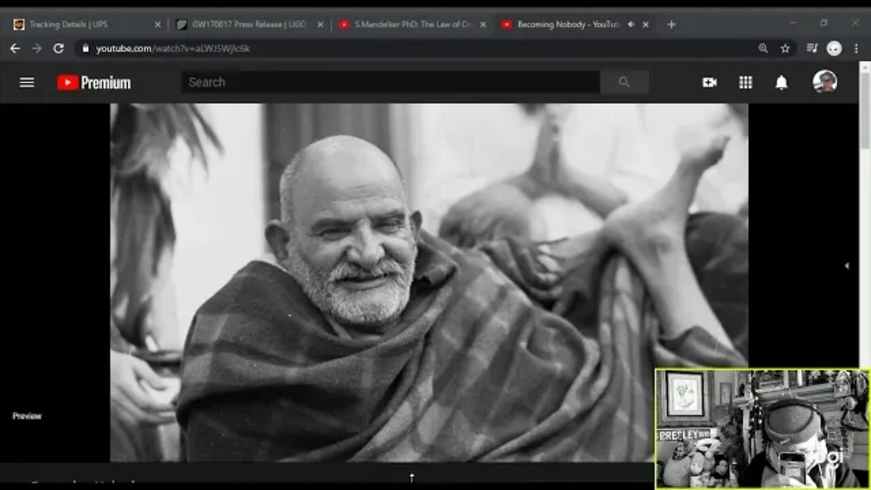Open the media control icon in toolbar
This screenshot has width=871, height=490.
click(812, 48)
